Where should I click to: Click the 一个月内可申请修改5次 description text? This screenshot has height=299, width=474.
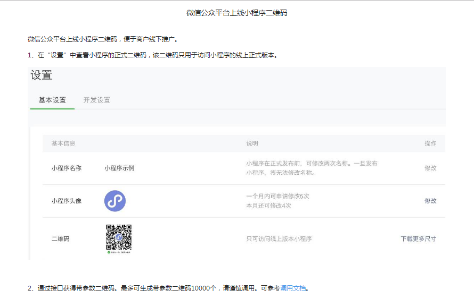tap(277, 197)
